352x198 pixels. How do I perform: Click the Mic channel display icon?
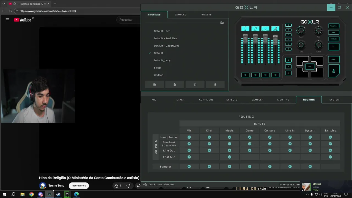[245, 29]
